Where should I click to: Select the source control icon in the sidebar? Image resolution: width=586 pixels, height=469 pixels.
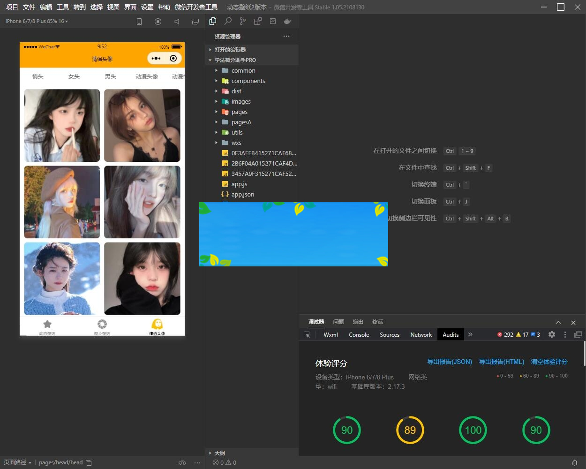click(x=243, y=21)
